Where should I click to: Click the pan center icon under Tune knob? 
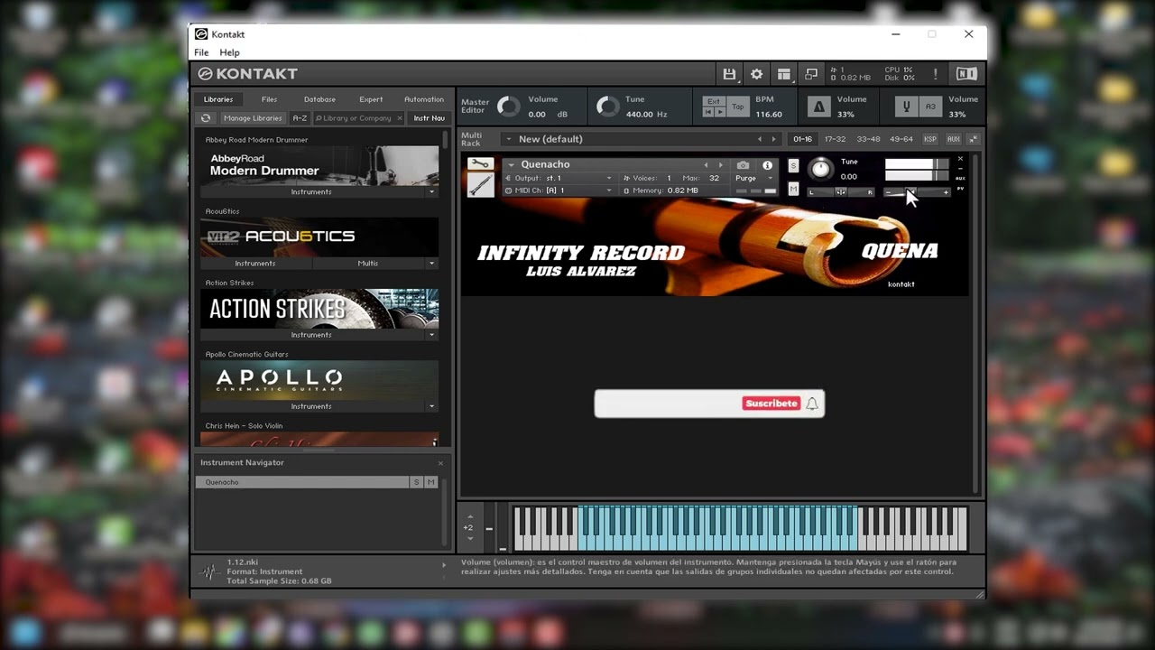841,192
